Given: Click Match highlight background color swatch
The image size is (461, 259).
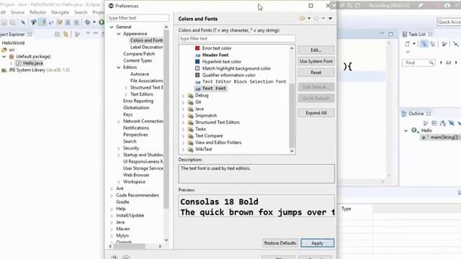Looking at the screenshot, I should tap(197, 68).
